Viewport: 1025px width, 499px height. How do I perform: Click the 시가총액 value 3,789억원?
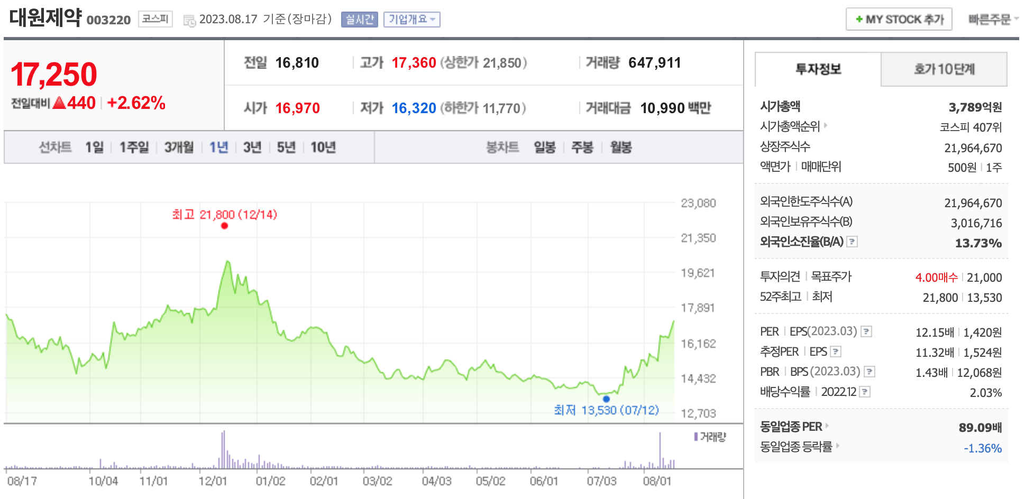(975, 107)
